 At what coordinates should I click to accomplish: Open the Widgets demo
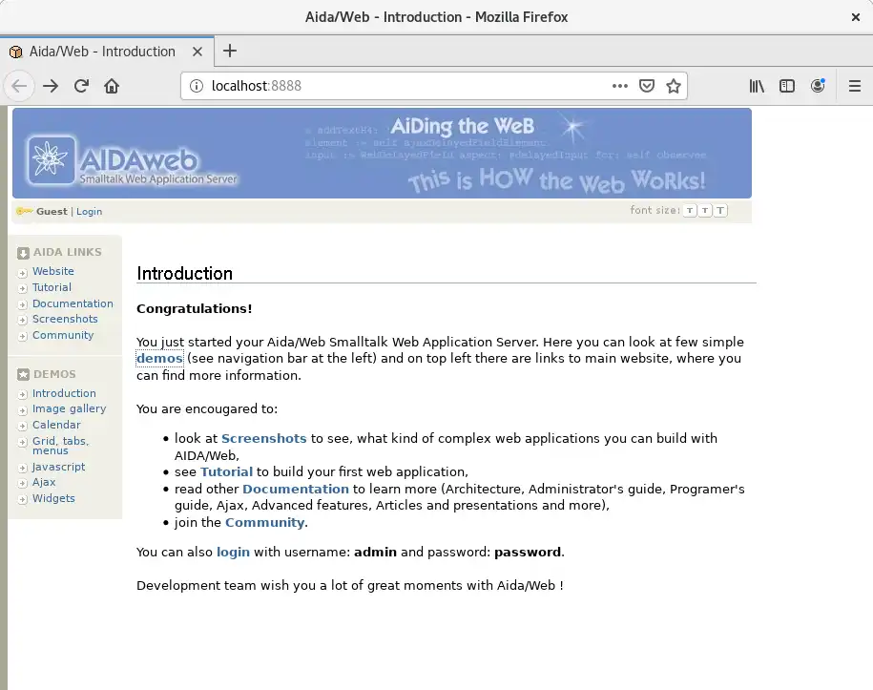53,498
